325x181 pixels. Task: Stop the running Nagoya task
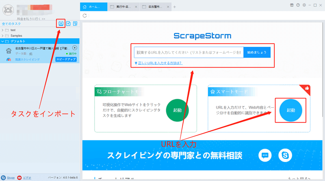tap(75, 48)
